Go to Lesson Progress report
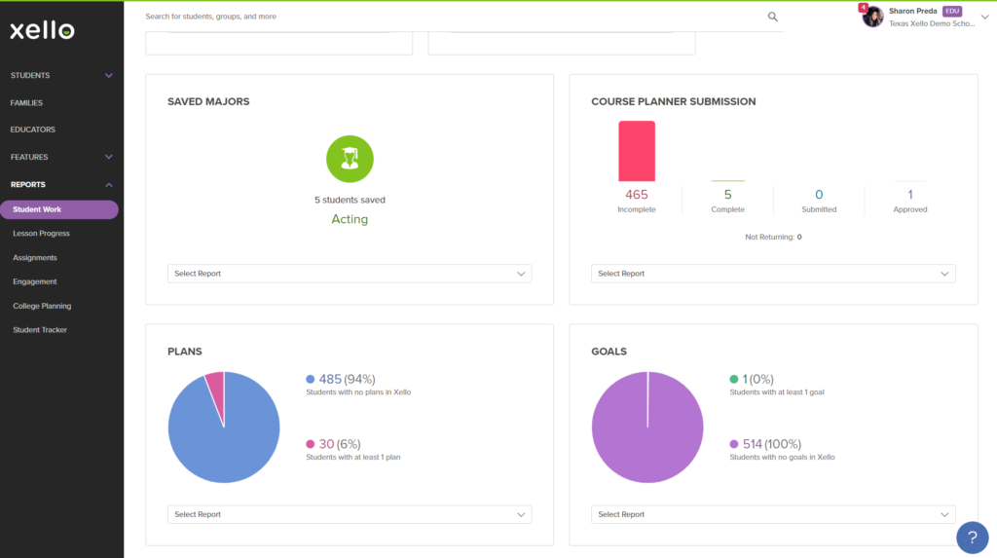Viewport: 997px width, 558px height. pos(41,234)
